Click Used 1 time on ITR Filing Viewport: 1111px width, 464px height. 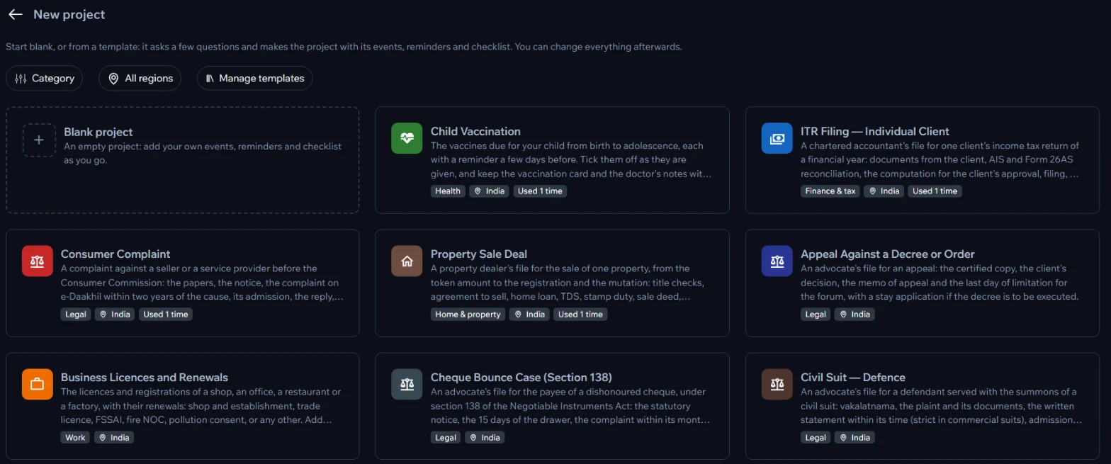point(935,191)
